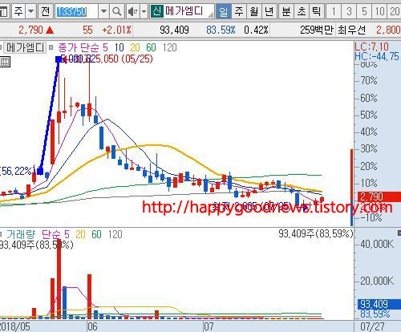Screen dimensions: 401x332
Task: Choose the 5 interval button
Action: (364, 11)
